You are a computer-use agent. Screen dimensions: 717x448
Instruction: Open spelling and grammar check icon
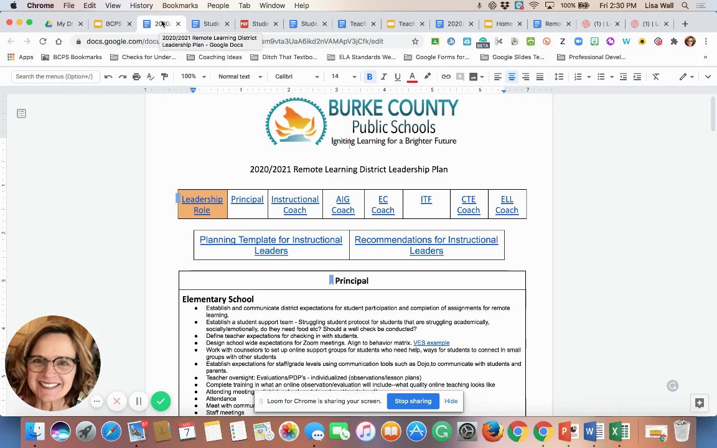(x=151, y=77)
